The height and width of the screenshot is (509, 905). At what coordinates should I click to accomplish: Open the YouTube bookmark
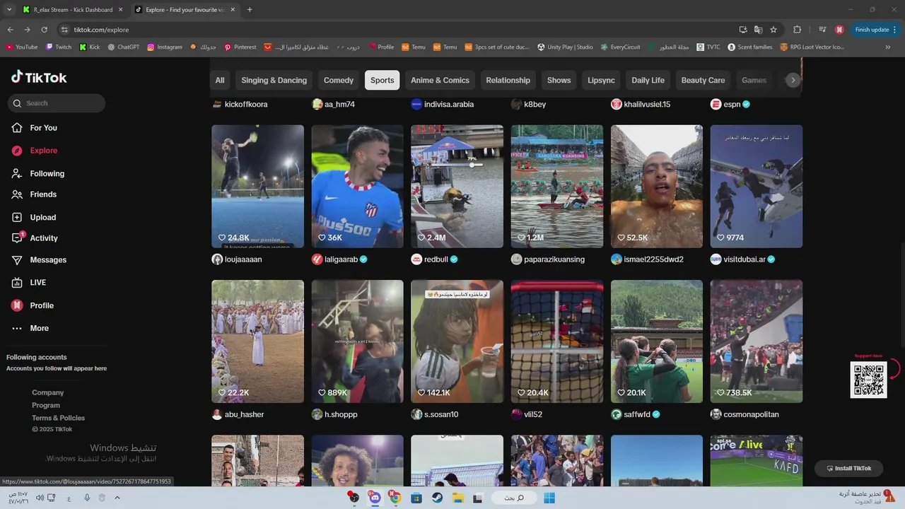22,47
